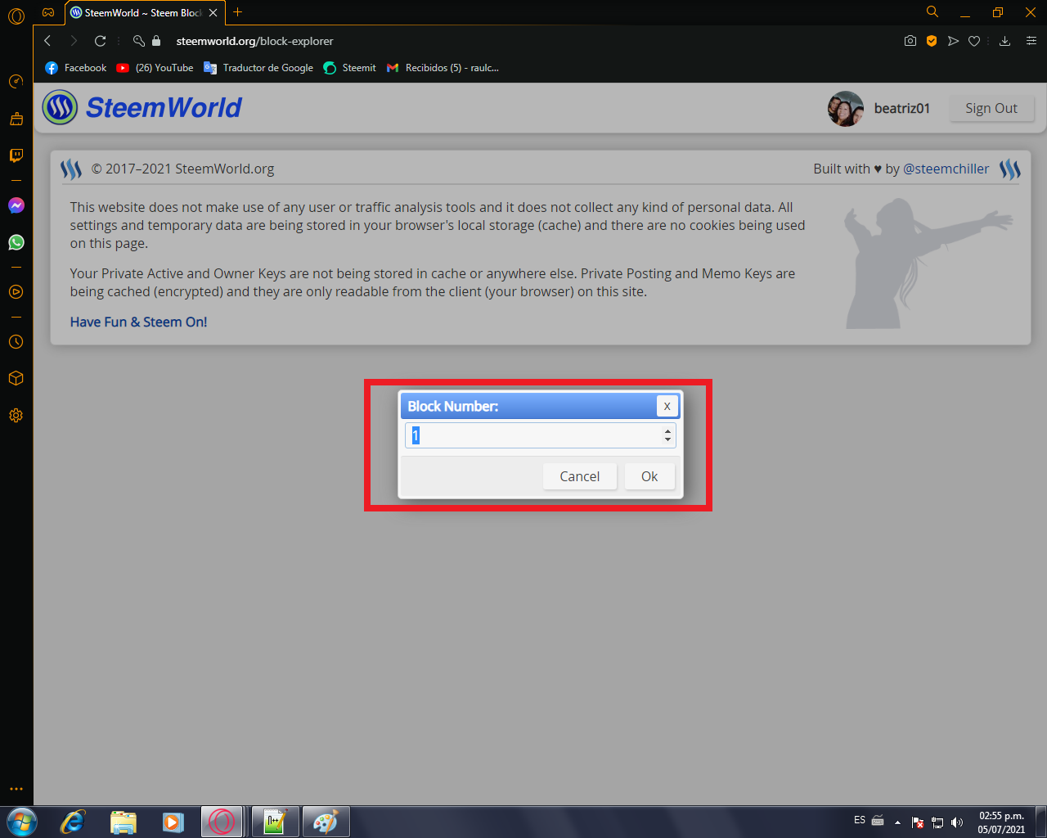Image resolution: width=1047 pixels, height=838 pixels.
Task: Open sidebar setup three dots
Action: tap(16, 789)
